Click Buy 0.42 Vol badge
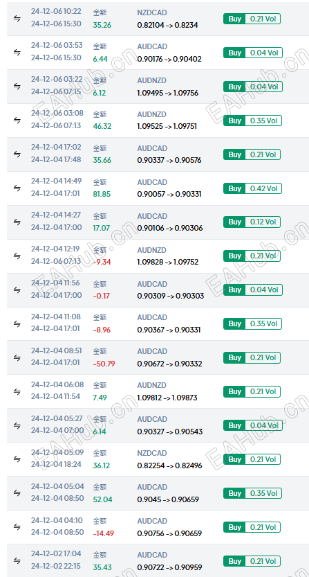 pyautogui.click(x=252, y=188)
